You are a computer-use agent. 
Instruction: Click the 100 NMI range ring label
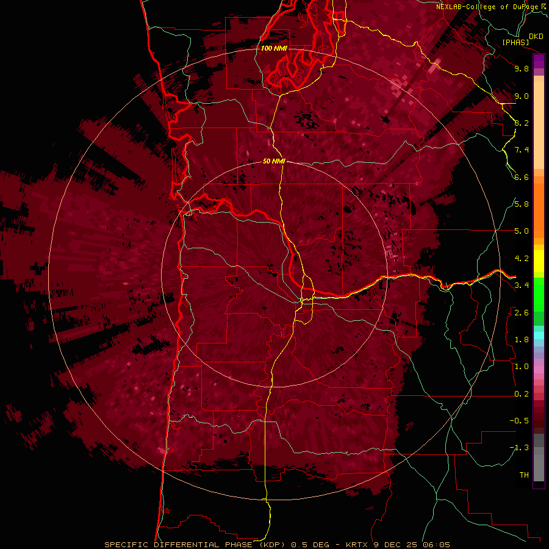coord(274,48)
